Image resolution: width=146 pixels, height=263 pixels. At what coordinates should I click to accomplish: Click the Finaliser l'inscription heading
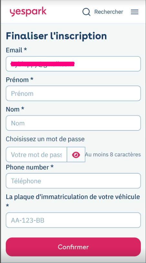tap(56, 36)
